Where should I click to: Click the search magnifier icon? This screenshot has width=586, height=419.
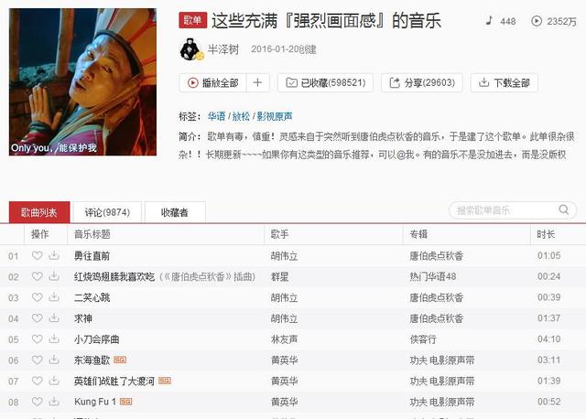coord(564,209)
